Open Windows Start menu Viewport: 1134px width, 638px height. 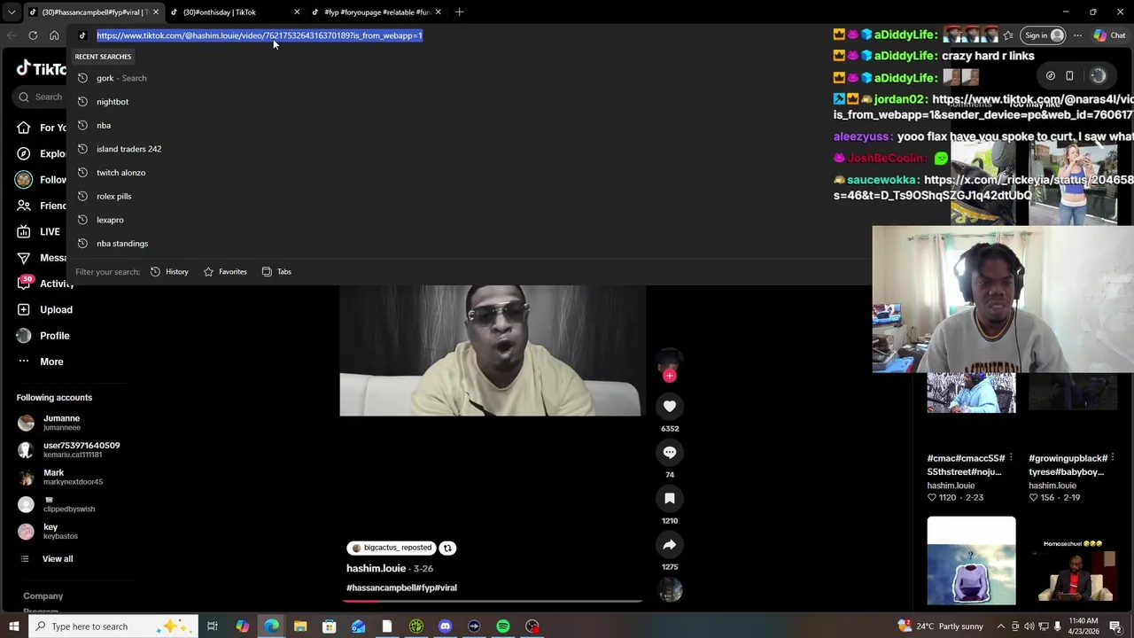(x=13, y=626)
